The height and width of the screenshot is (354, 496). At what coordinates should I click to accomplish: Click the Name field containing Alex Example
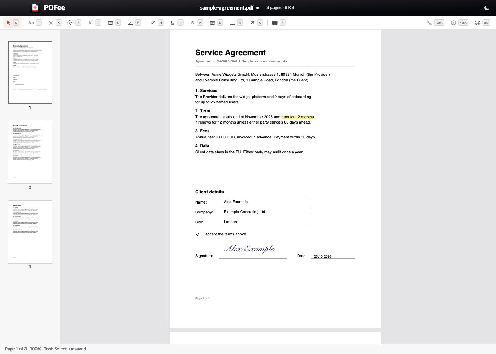click(x=267, y=202)
